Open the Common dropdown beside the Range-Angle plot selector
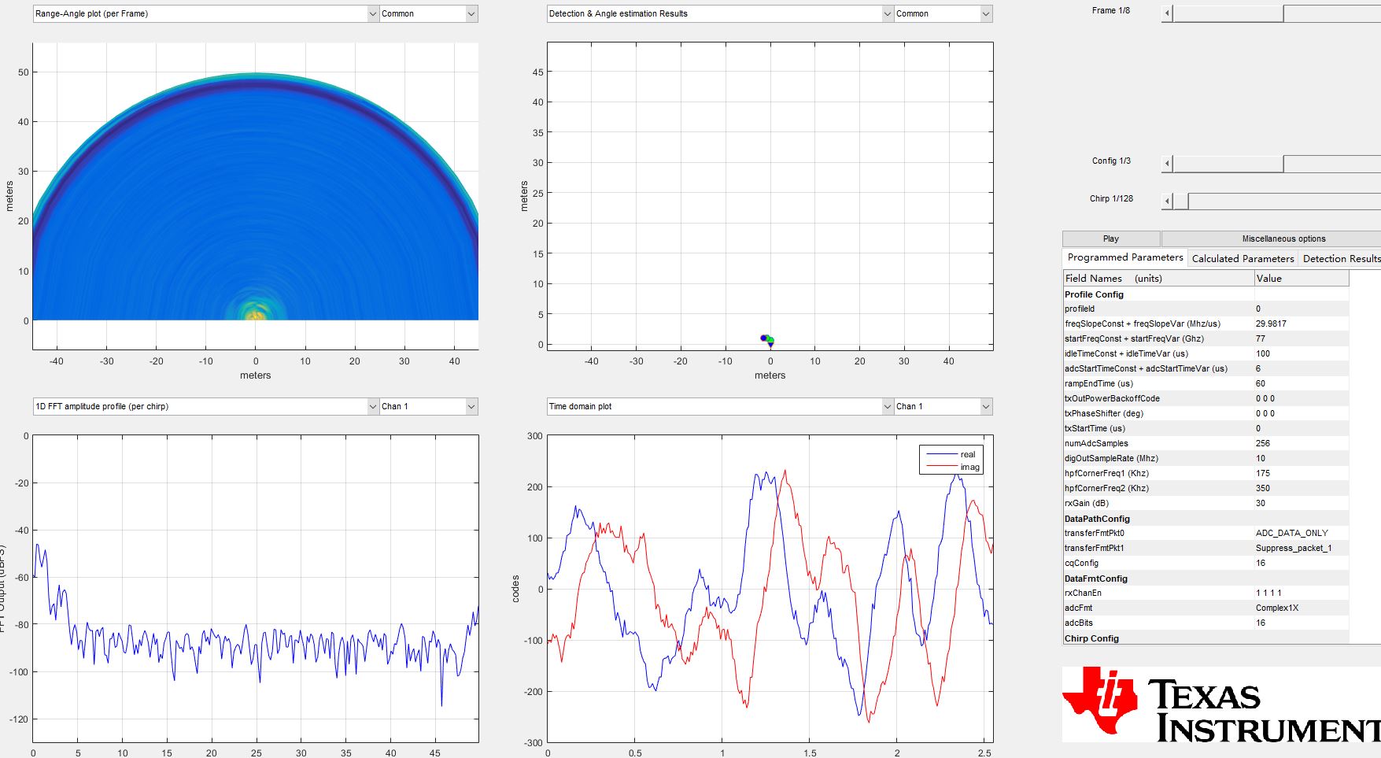1381x758 pixels. click(x=428, y=13)
